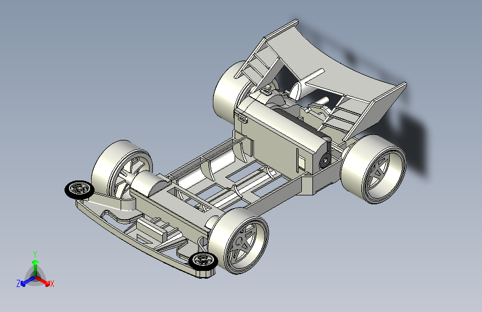The height and width of the screenshot is (312, 482).
Task: Click the blue Z axis of the orientation triad
Action: pos(28,281)
